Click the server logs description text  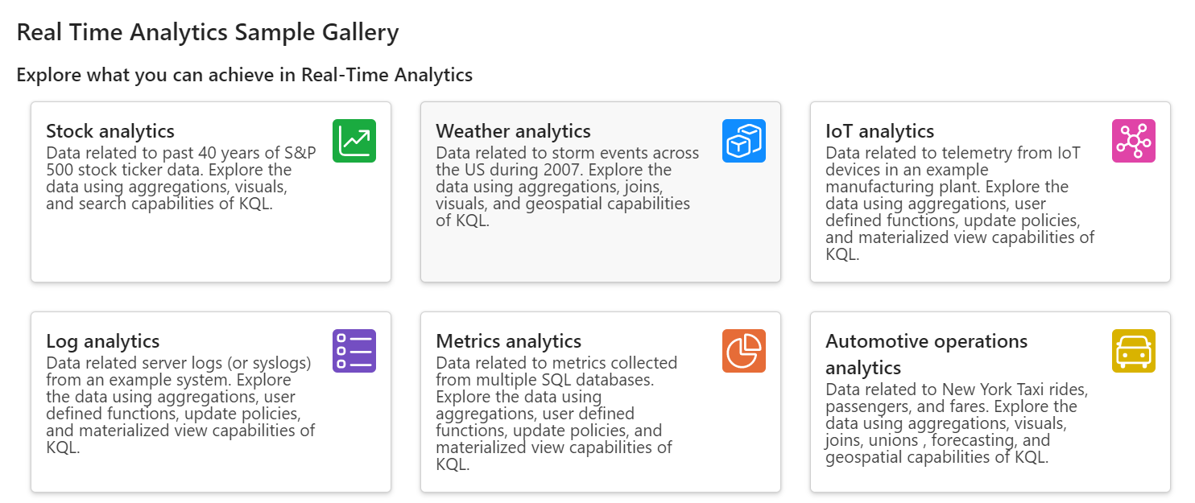tap(180, 405)
